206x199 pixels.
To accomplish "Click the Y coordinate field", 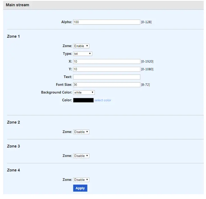I will tap(107, 69).
